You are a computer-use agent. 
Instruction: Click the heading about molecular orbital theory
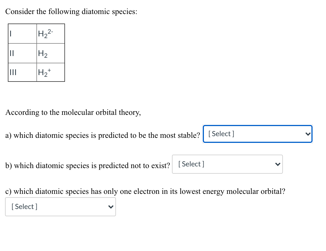(73, 112)
